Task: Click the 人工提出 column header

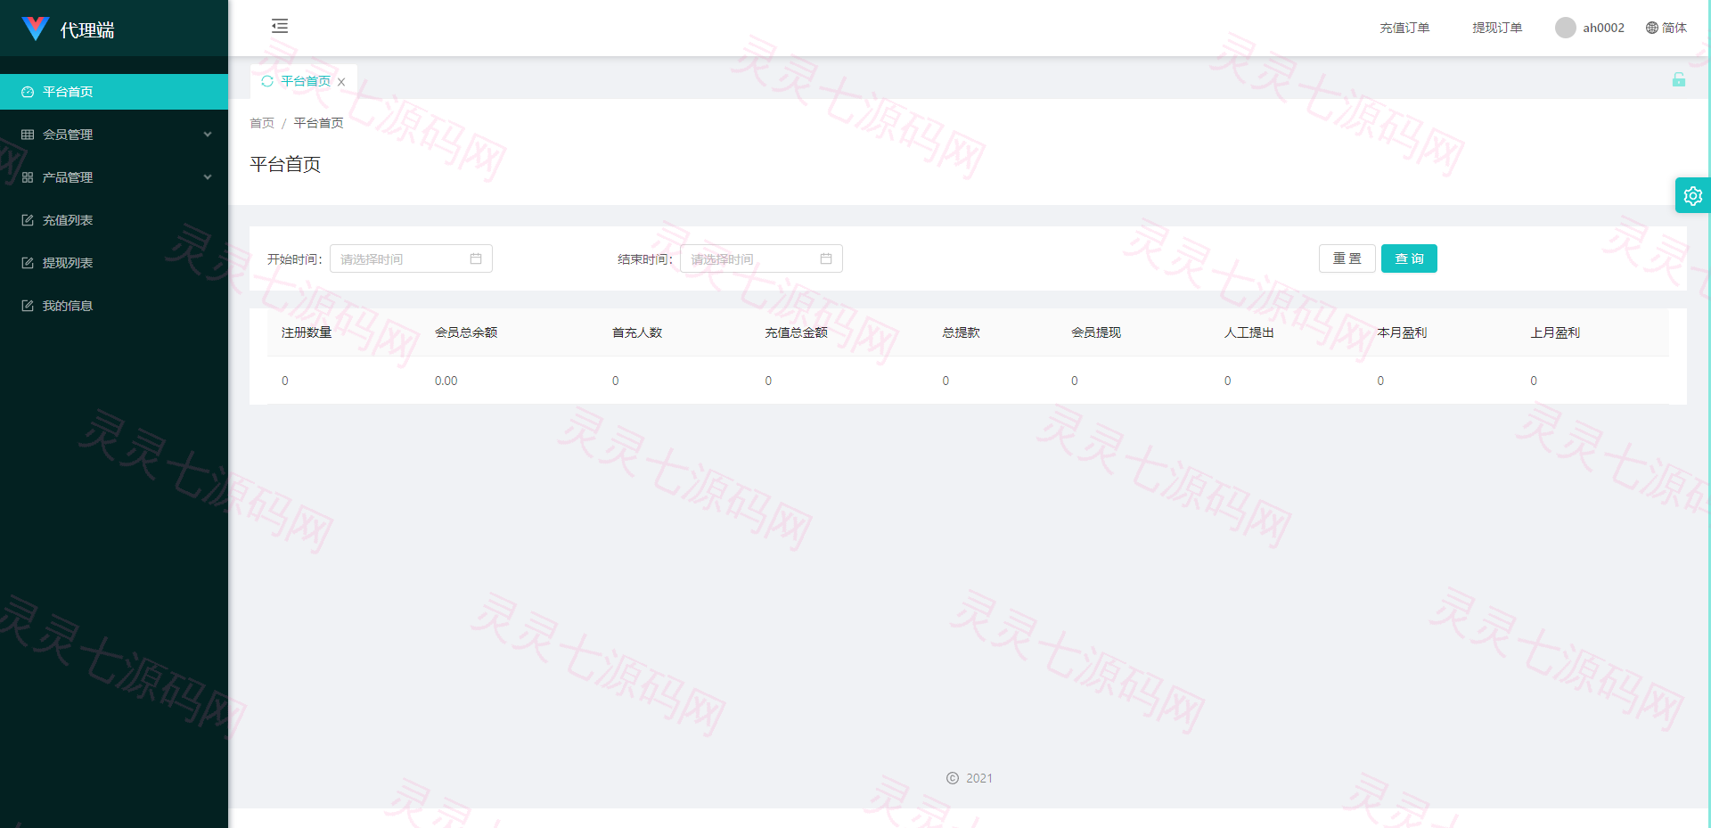Action: 1249,332
